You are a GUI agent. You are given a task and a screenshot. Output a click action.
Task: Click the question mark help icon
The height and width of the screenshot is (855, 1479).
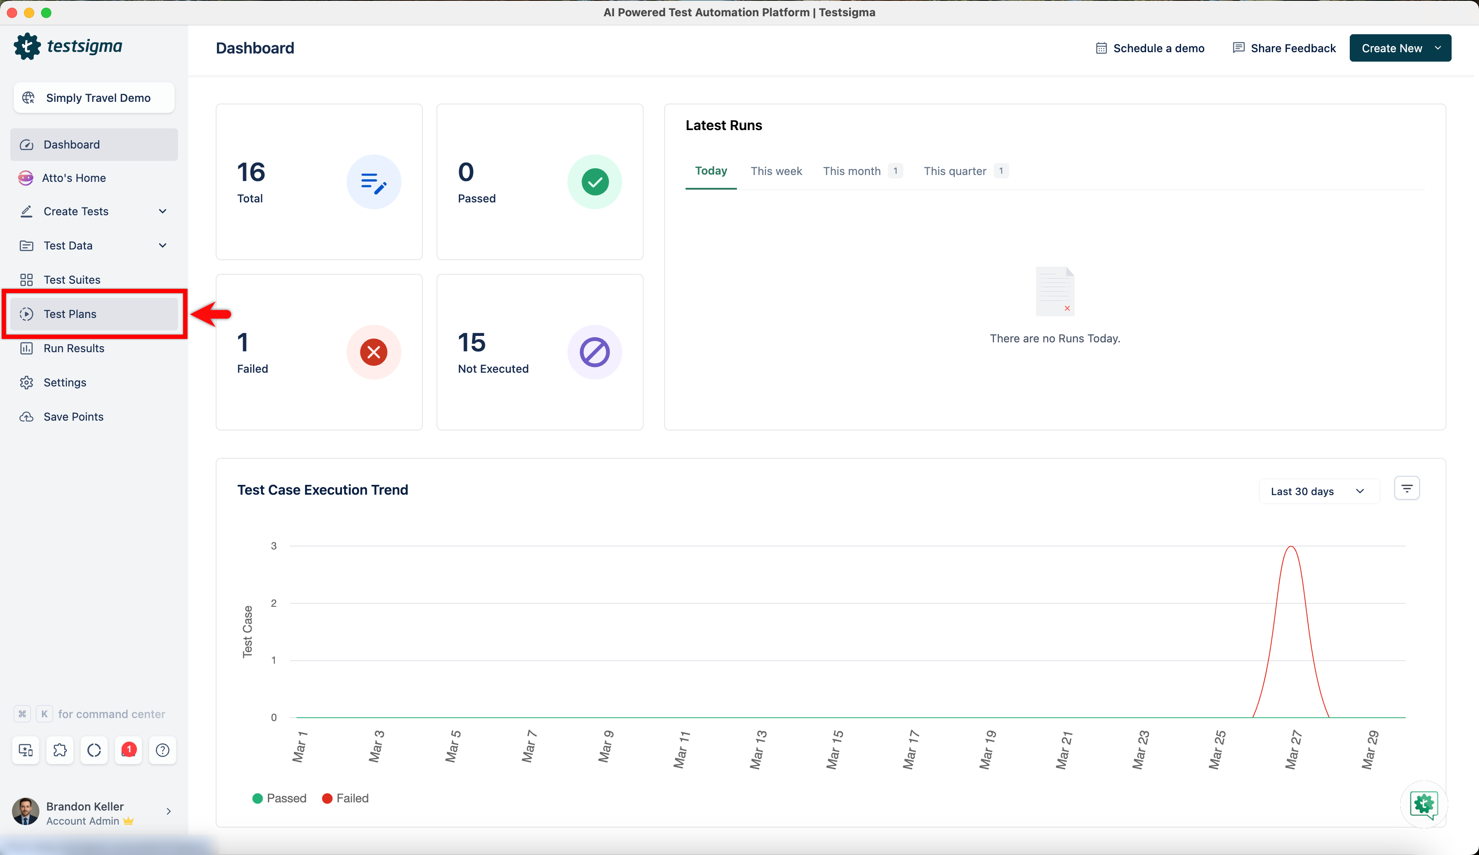tap(163, 750)
